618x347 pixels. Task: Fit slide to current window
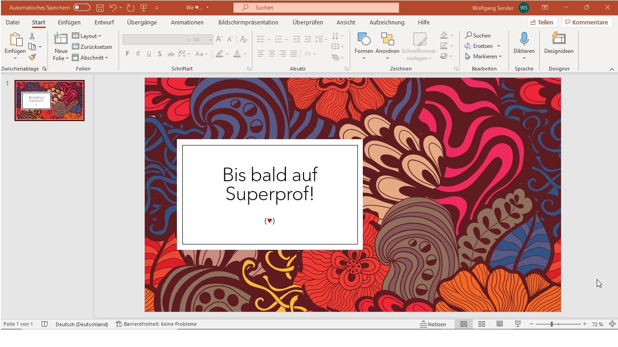[612, 324]
